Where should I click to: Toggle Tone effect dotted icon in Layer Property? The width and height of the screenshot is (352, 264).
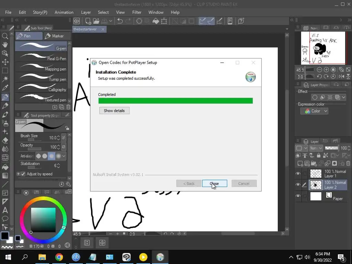(x=330, y=97)
